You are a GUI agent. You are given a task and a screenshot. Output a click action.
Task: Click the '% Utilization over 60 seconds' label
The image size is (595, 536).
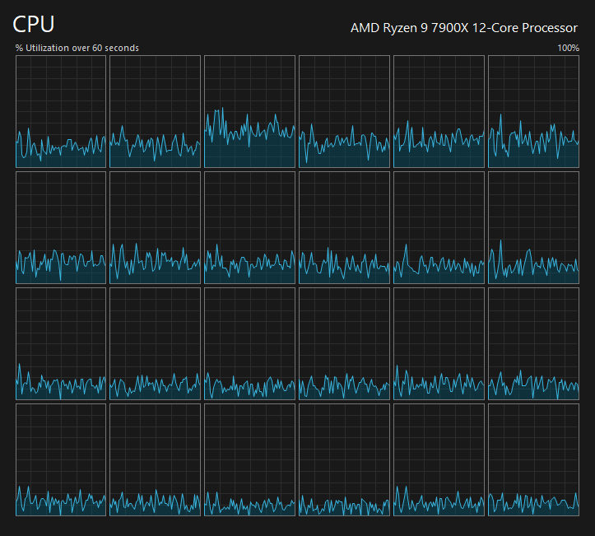click(77, 48)
